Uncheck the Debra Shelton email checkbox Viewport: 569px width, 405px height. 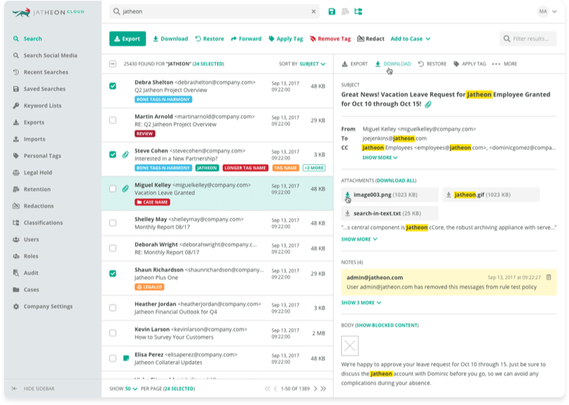click(x=113, y=86)
